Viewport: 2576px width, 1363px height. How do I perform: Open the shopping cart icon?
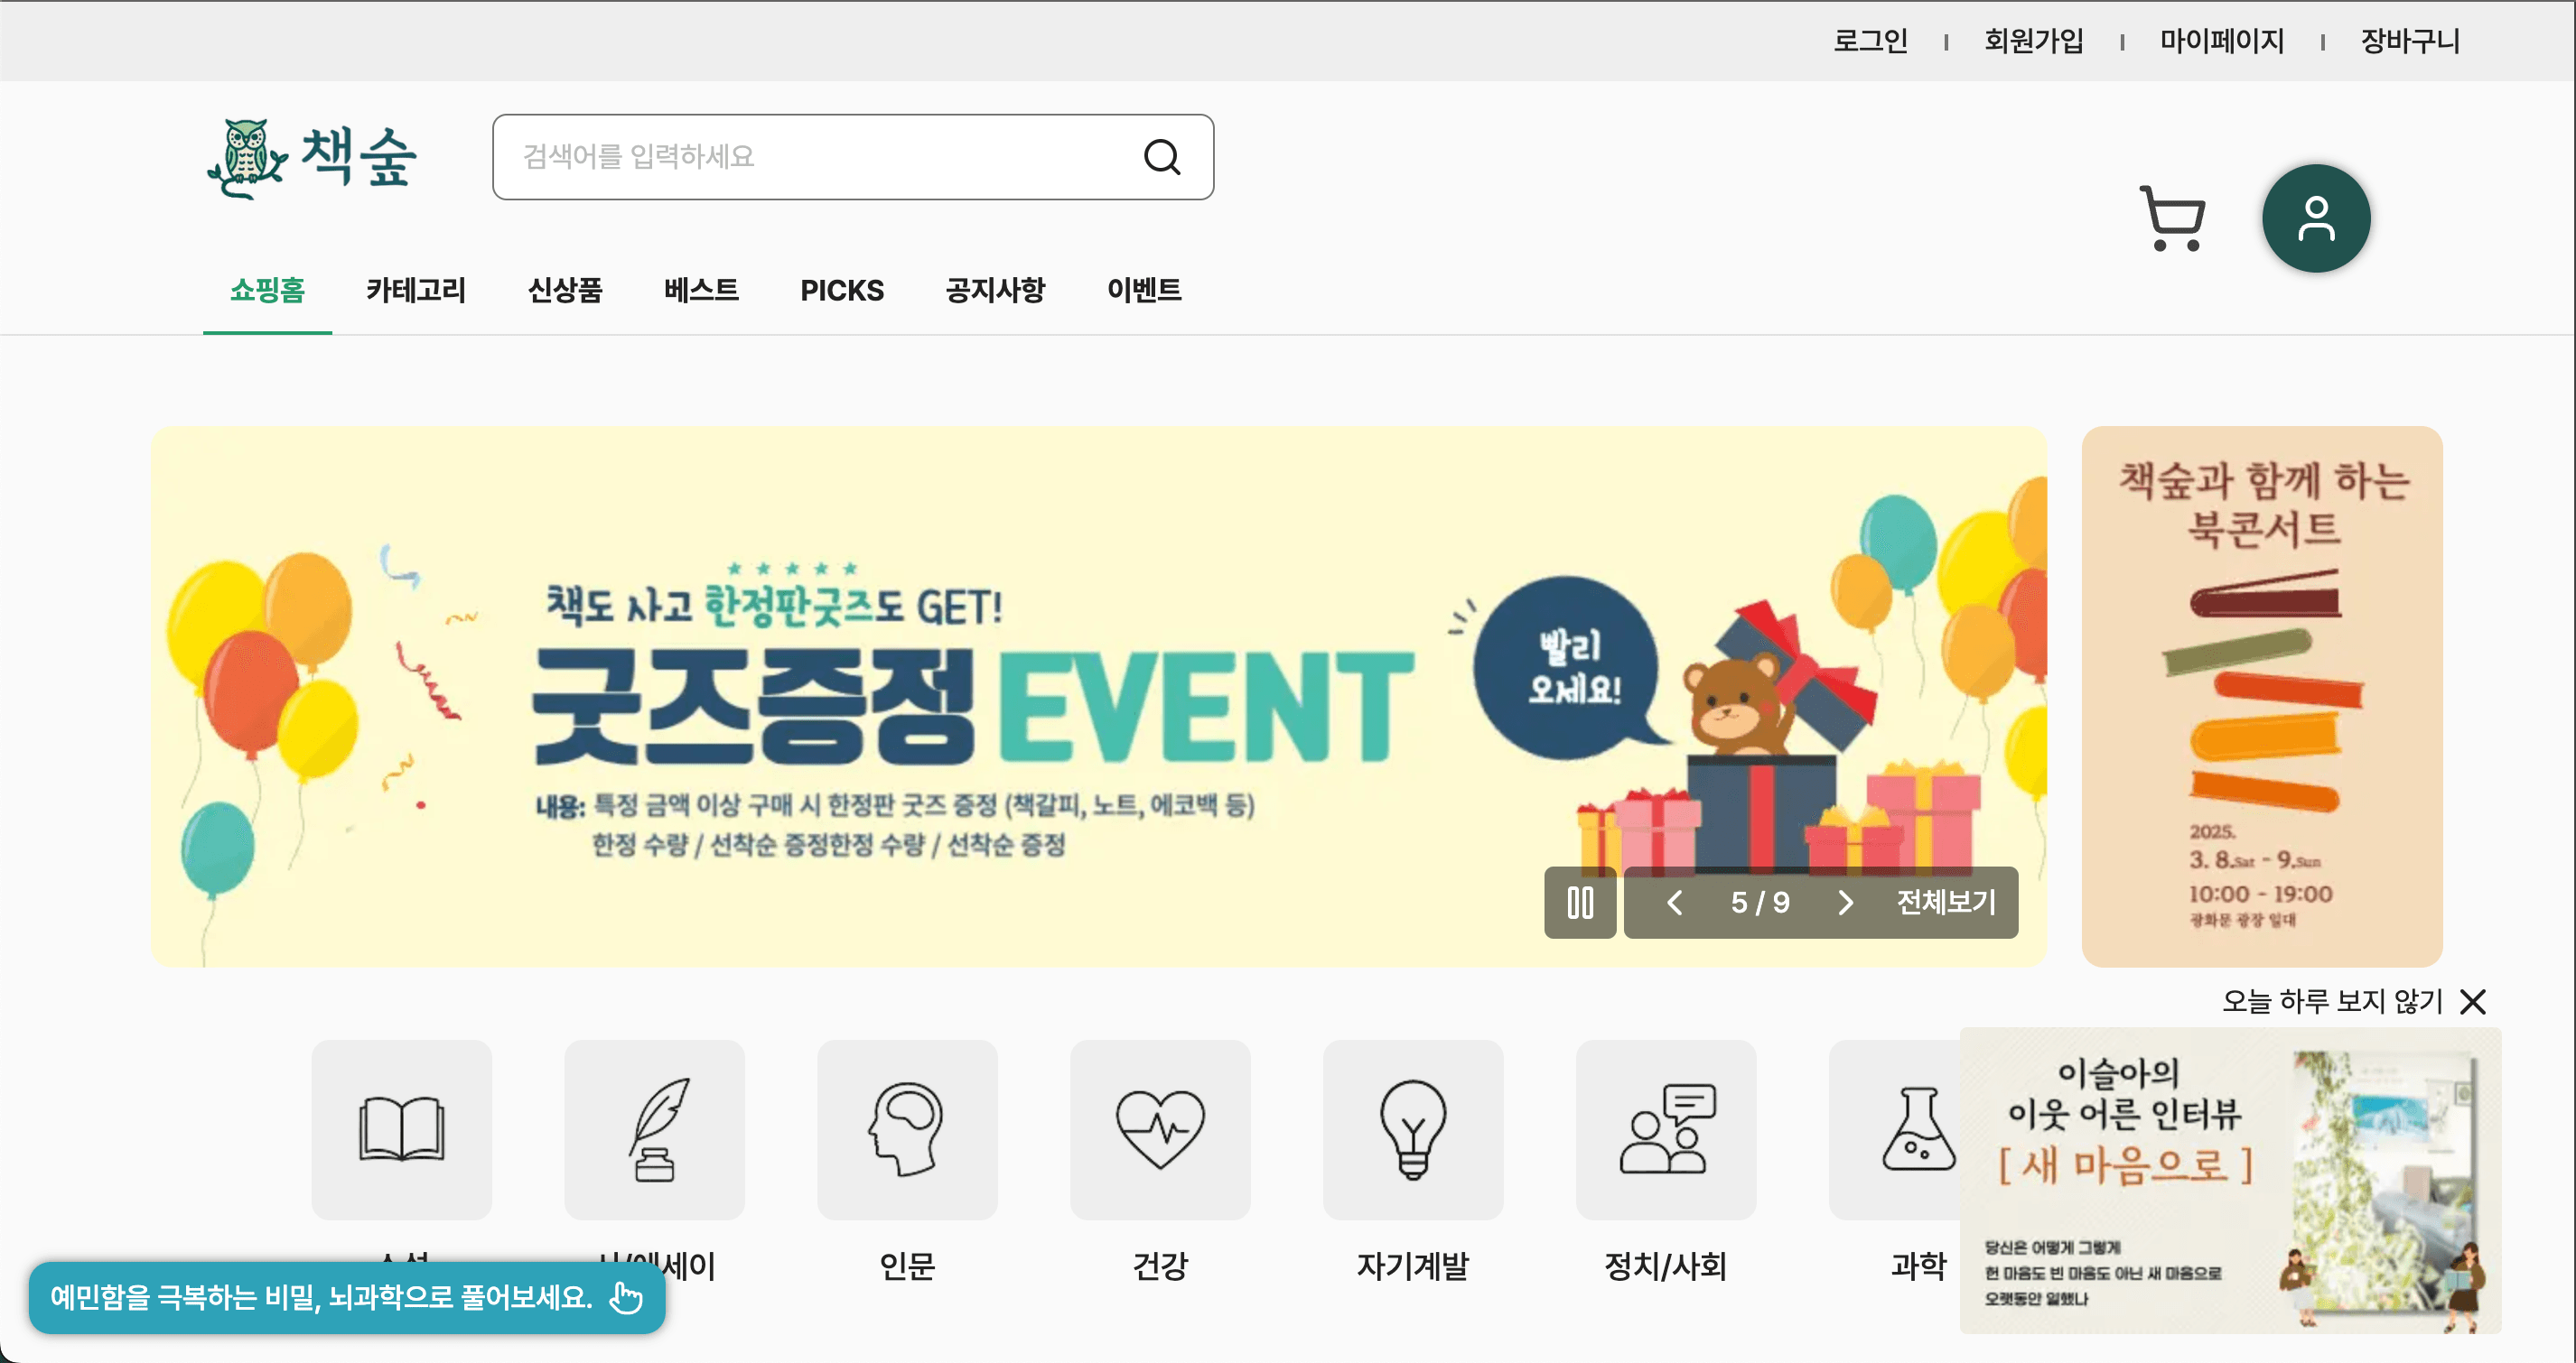coord(2172,218)
